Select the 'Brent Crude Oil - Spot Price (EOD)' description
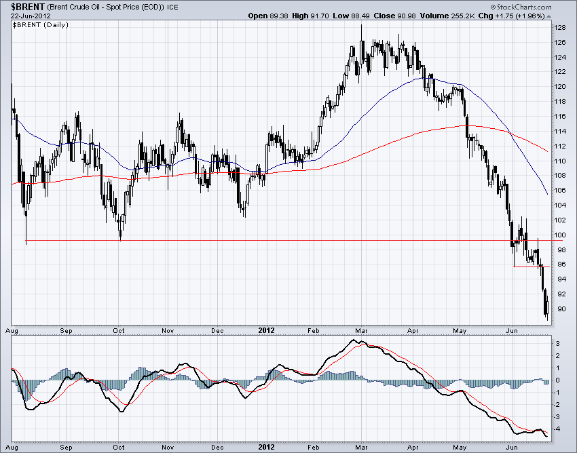Screen dimensions: 577x453 pos(105,7)
